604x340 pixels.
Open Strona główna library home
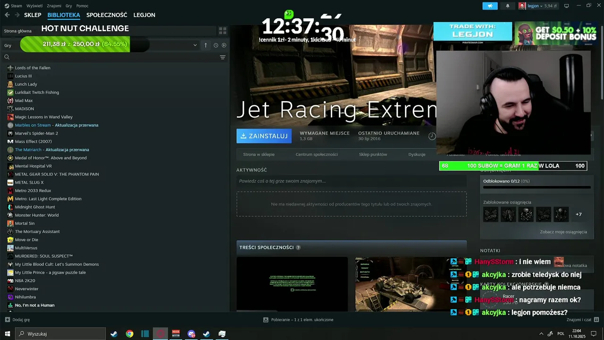click(18, 31)
